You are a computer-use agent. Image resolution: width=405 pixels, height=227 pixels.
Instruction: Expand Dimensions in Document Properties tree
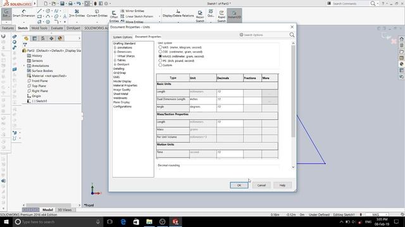[115, 52]
